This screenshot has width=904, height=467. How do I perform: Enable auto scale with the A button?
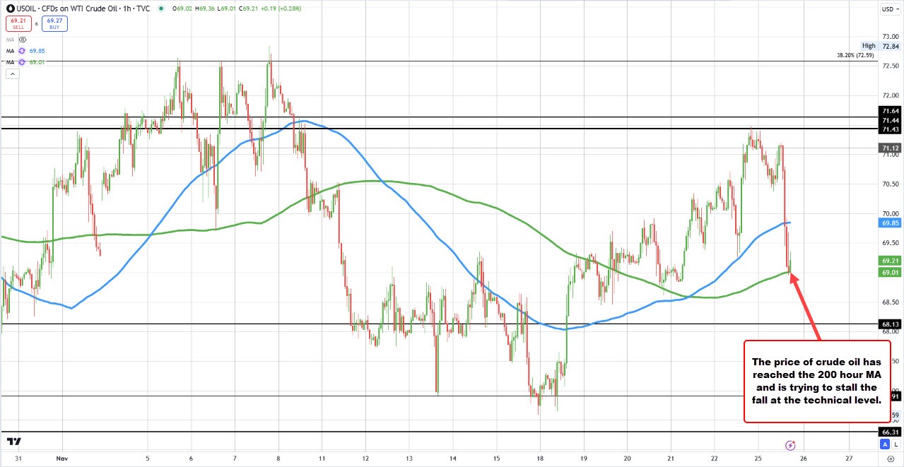[x=884, y=444]
